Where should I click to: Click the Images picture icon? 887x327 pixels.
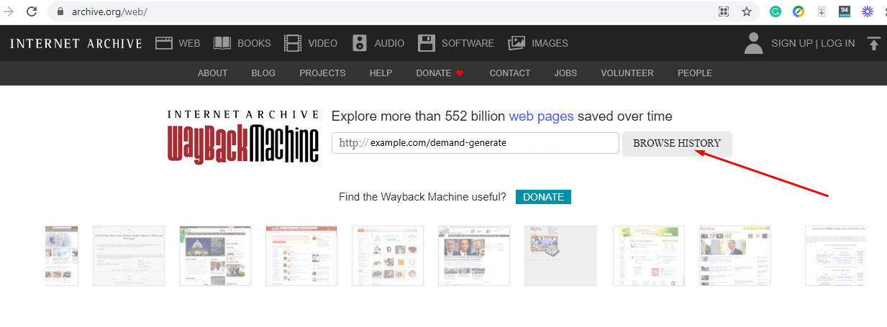tap(517, 43)
